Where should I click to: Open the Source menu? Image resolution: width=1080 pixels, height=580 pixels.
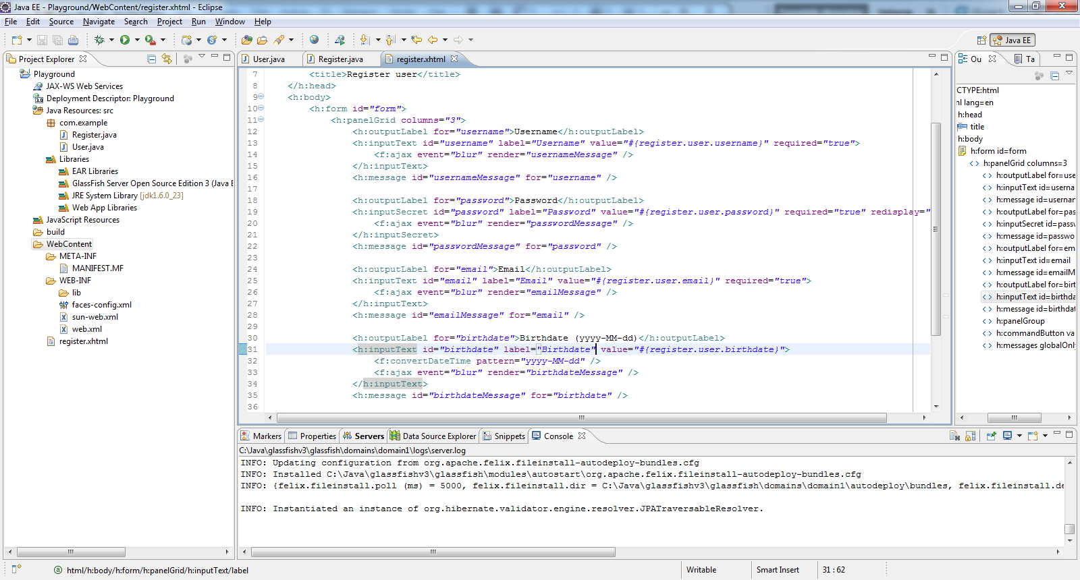point(61,22)
